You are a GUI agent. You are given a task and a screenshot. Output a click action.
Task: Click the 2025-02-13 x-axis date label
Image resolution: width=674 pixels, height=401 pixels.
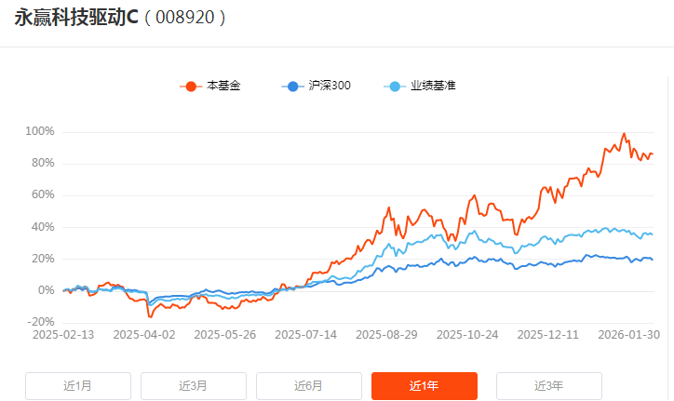click(x=65, y=334)
